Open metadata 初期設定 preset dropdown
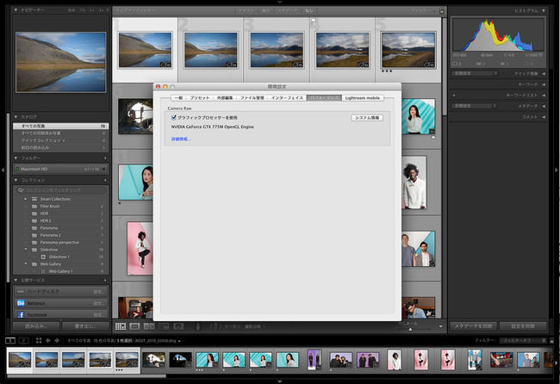 click(475, 106)
